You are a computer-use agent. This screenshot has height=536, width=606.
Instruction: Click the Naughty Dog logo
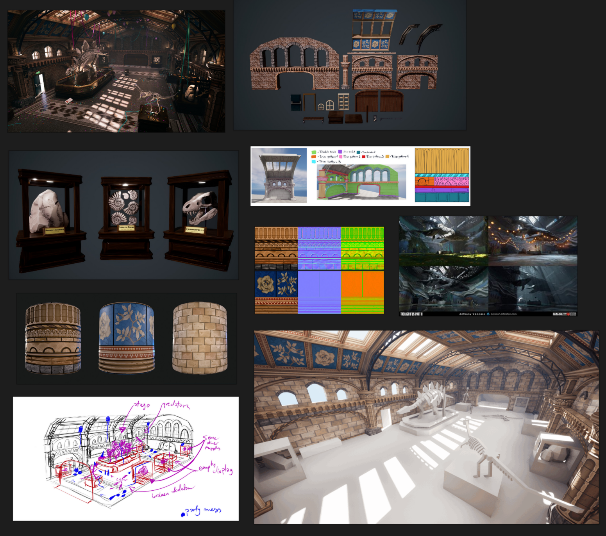pos(564,314)
